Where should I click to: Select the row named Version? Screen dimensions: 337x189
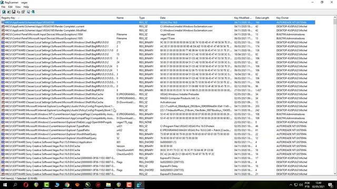[158, 146]
